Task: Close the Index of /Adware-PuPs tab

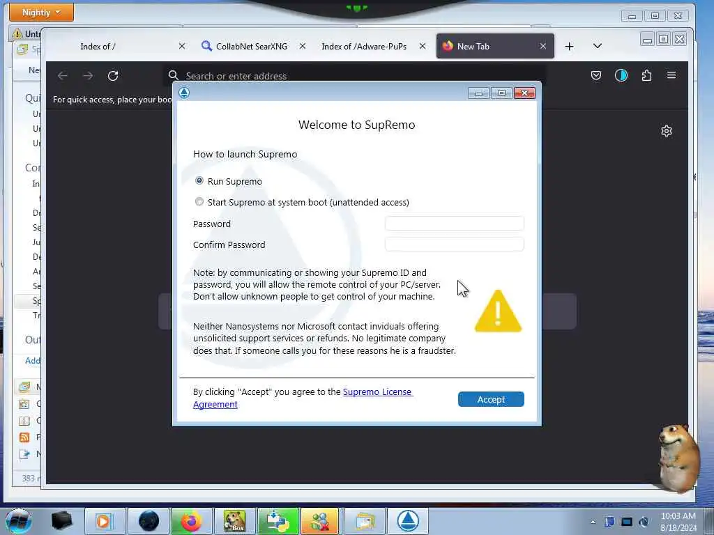Action: pyautogui.click(x=423, y=47)
